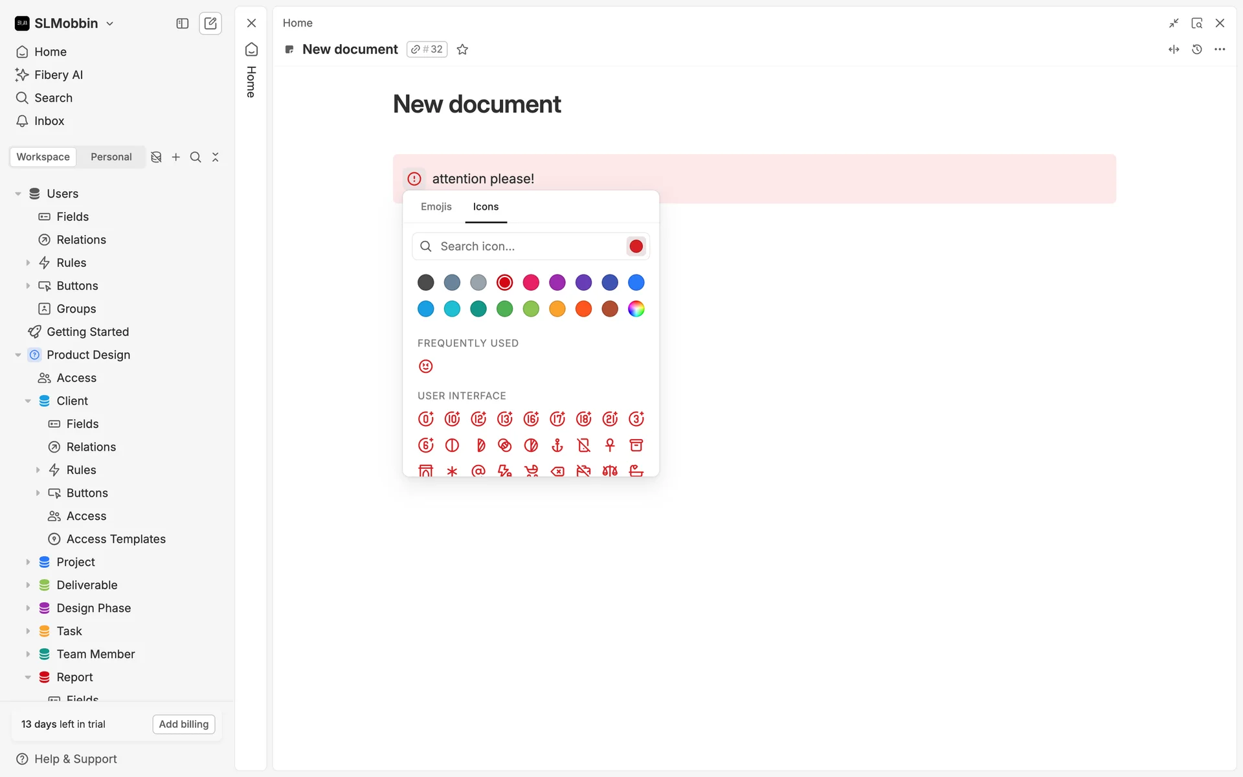
Task: Choose the purple color swatch
Action: (x=557, y=282)
